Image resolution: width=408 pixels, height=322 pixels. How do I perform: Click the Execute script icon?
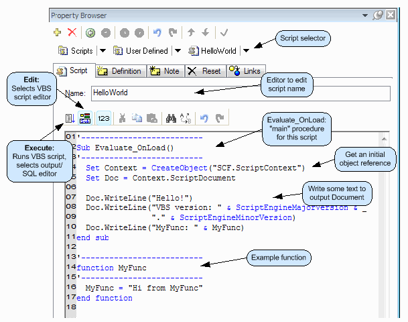[x=70, y=118]
